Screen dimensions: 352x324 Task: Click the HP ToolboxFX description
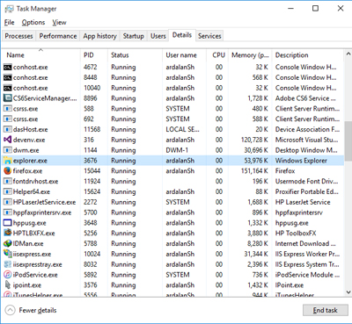click(x=296, y=234)
